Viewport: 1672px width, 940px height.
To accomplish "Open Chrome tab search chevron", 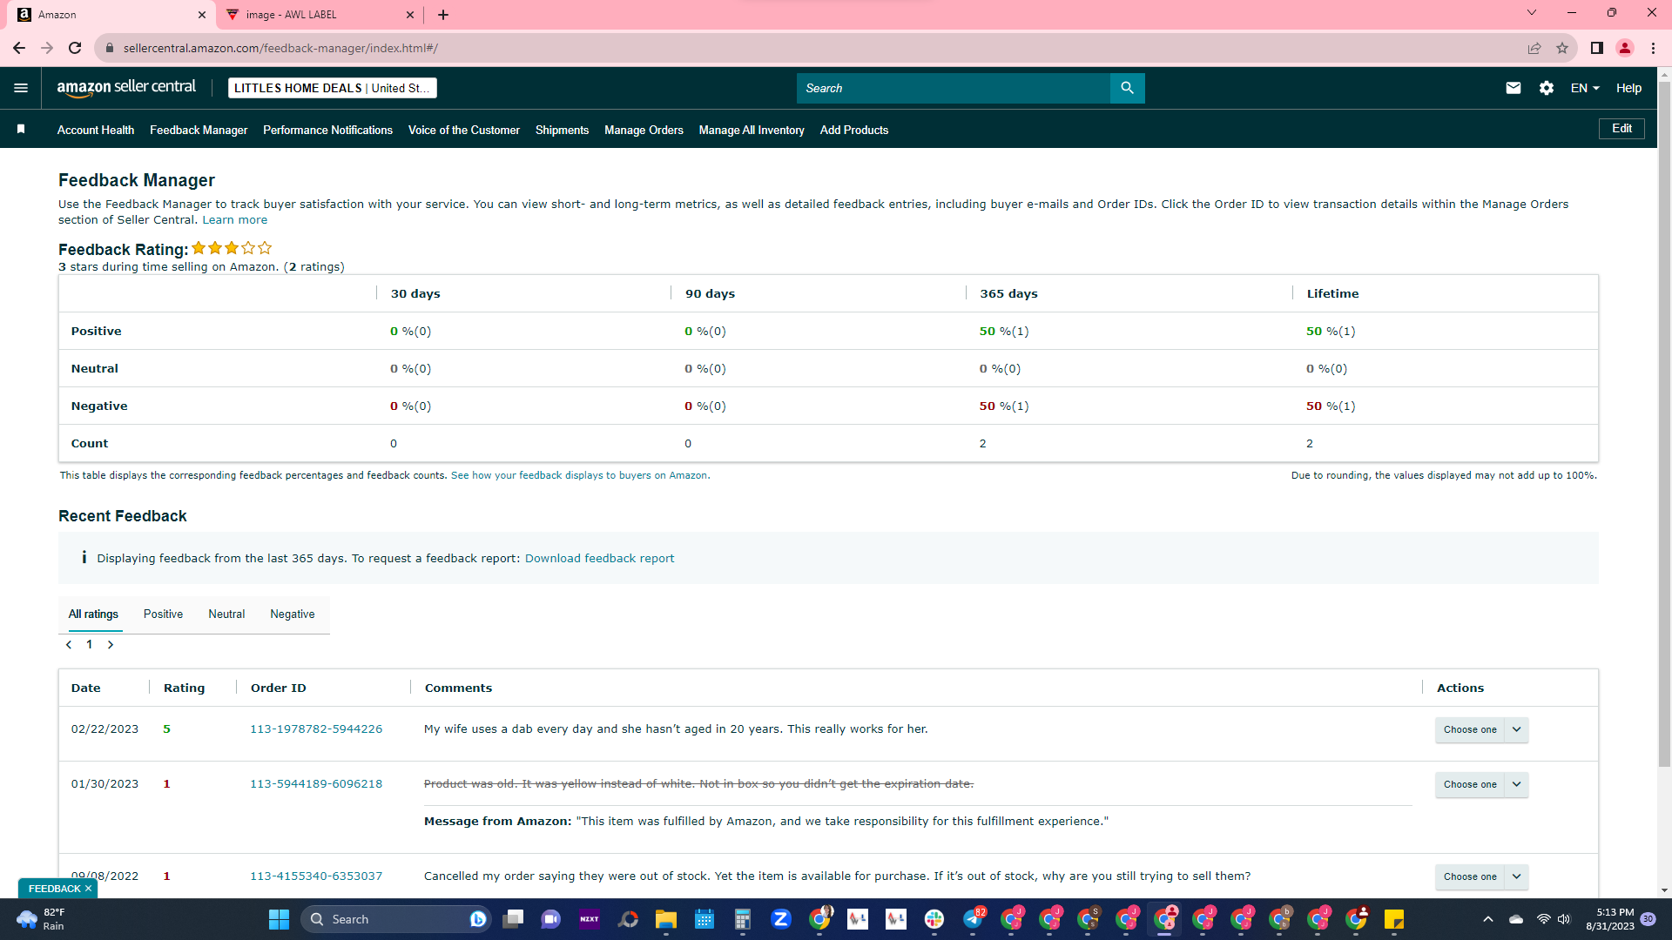I will [x=1532, y=13].
